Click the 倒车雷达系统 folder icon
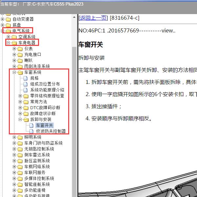 tap(20, 155)
